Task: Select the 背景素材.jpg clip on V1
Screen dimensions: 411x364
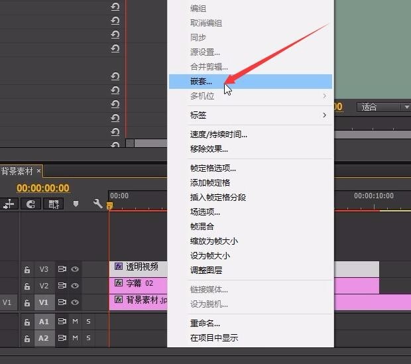Action: tap(260, 302)
